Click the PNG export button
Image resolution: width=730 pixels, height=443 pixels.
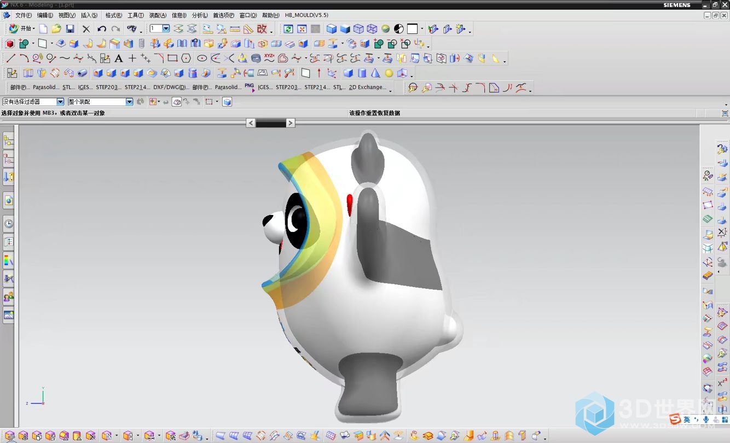point(250,86)
